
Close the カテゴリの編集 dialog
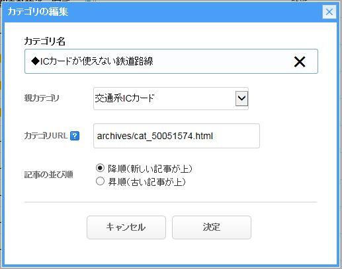click(x=329, y=12)
